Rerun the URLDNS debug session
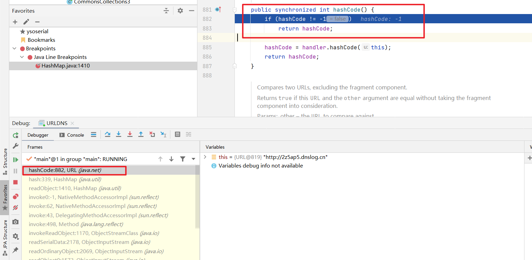The image size is (532, 260). tap(15, 135)
